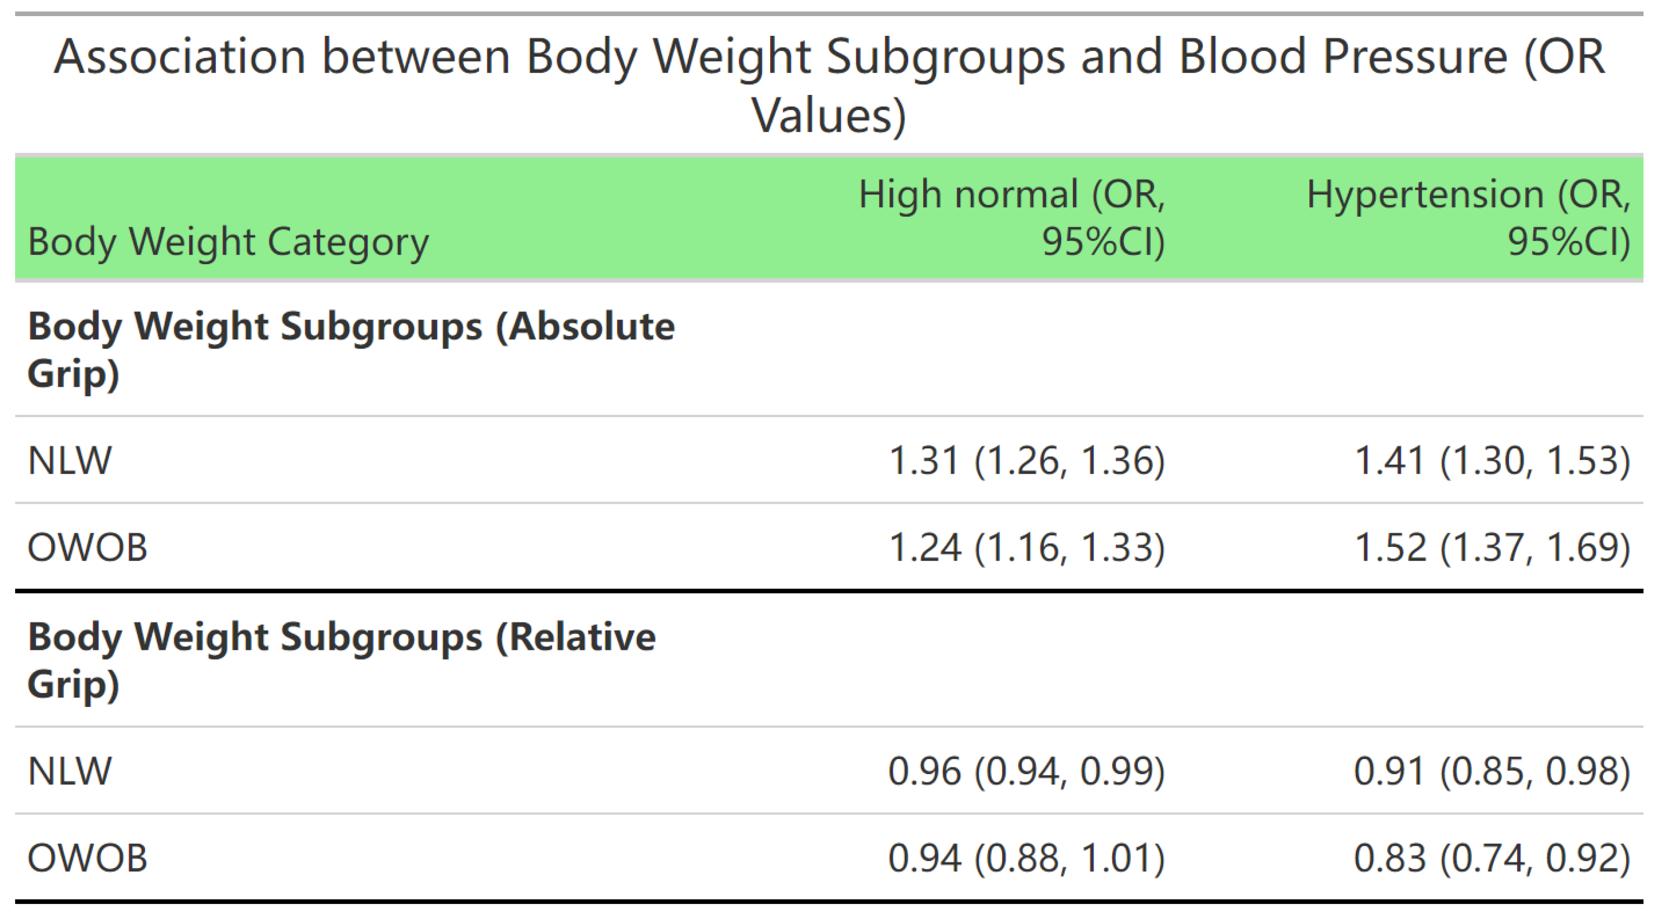This screenshot has height=914, width=1654.
Task: Click the Body Weight Category column header
Action: click(x=228, y=242)
